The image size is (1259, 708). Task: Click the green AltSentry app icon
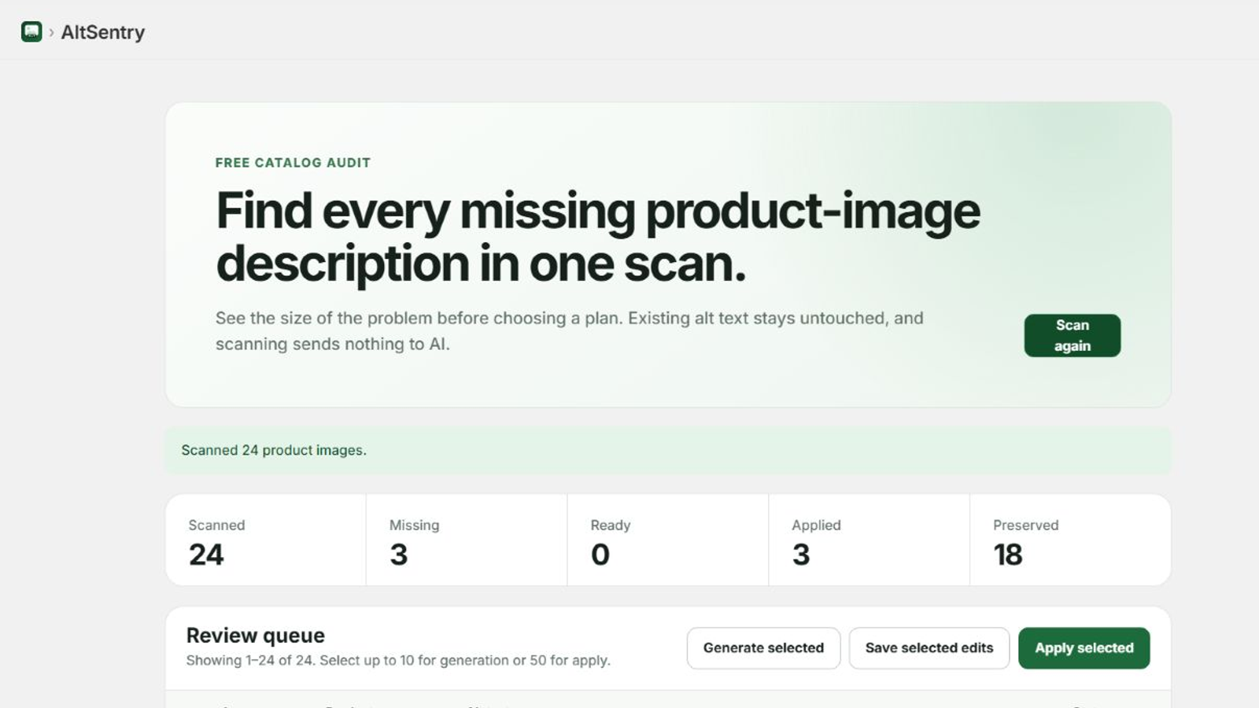31,31
